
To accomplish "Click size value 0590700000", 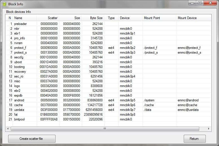I will (72, 115).
